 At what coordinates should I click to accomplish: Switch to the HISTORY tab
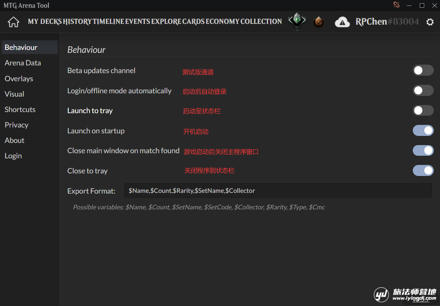77,22
